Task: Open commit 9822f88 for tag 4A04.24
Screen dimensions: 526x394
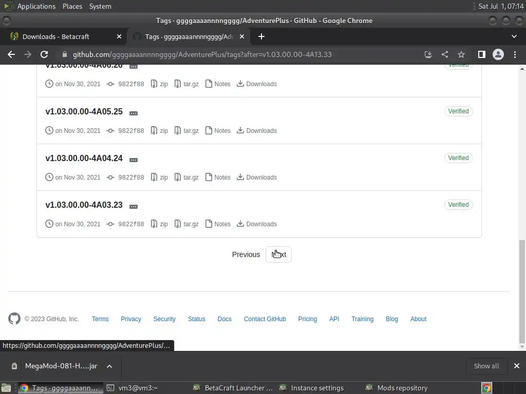Action: tap(125, 177)
